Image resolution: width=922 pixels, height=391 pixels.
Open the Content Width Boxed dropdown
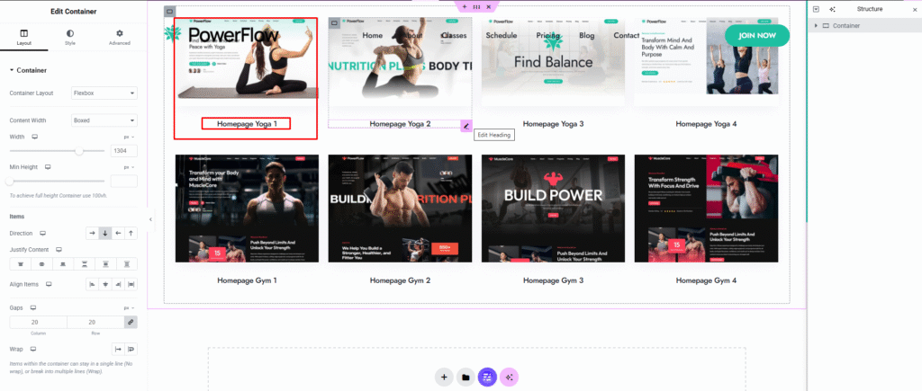click(x=104, y=120)
